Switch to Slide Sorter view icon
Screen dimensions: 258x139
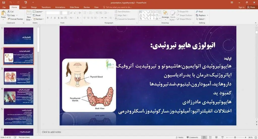click(x=210, y=137)
